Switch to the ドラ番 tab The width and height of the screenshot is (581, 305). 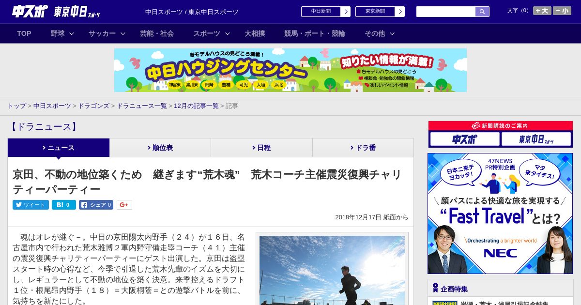click(363, 148)
